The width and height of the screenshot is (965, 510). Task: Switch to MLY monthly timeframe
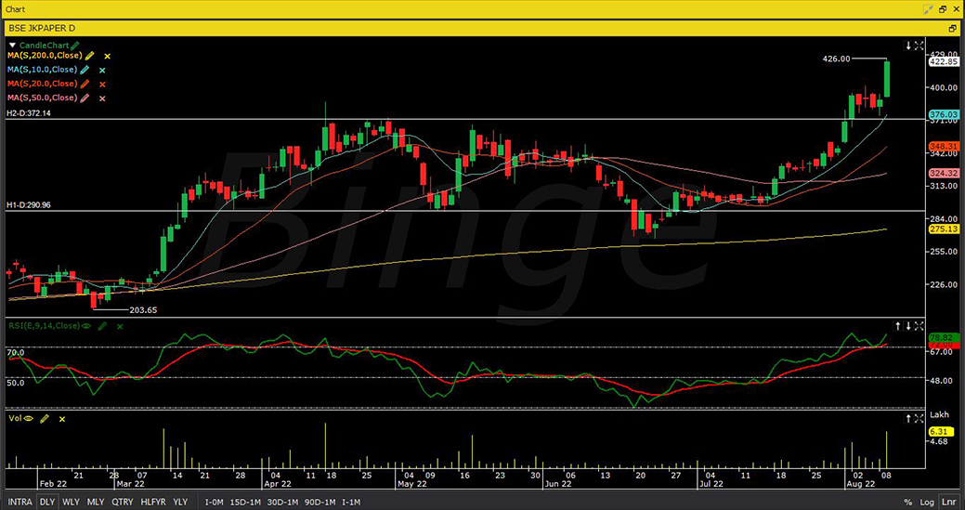coord(96,502)
